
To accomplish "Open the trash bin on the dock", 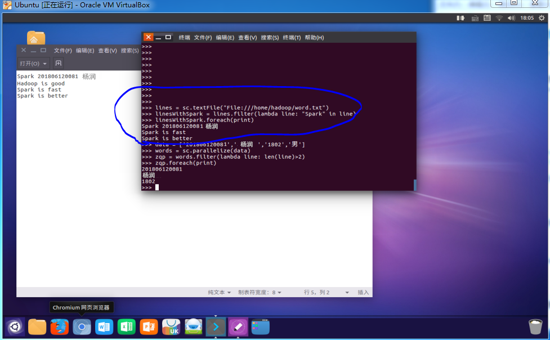I will [x=535, y=326].
